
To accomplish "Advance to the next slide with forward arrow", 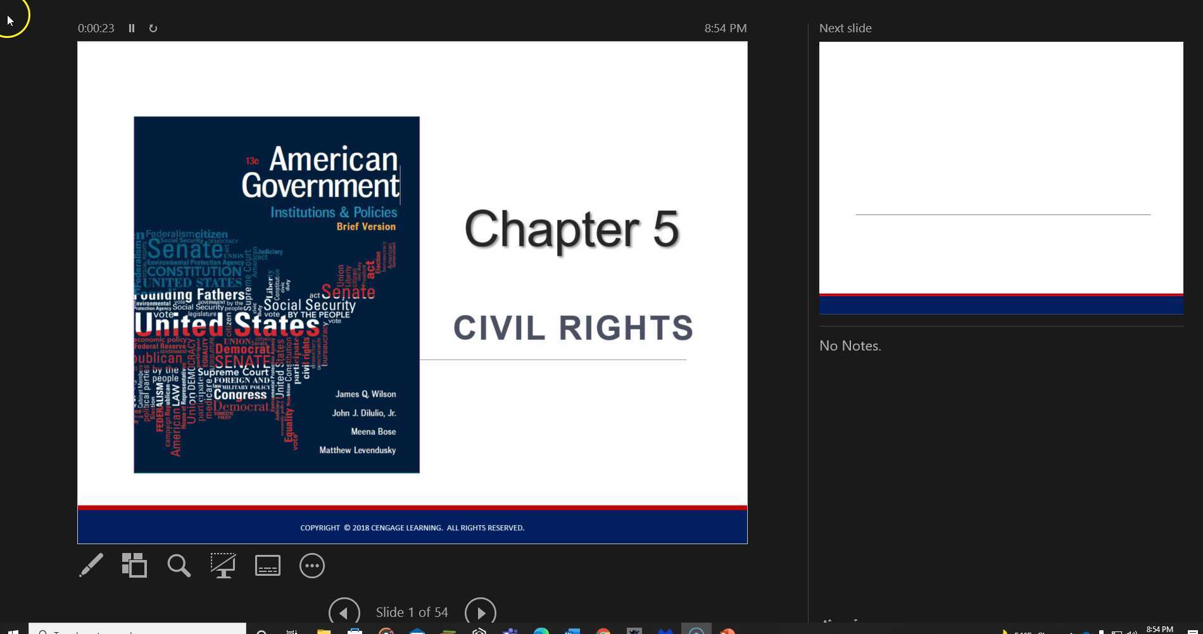I will pyautogui.click(x=480, y=612).
